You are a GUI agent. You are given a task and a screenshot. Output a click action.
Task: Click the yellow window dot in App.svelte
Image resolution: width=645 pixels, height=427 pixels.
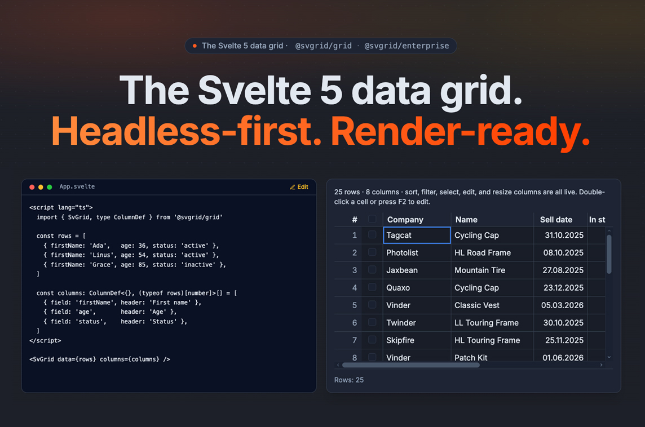[x=41, y=187]
